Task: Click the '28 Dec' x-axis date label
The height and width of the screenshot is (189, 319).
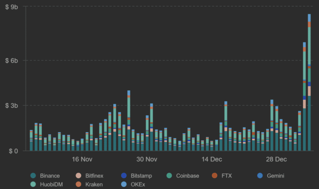Action: click(276, 159)
